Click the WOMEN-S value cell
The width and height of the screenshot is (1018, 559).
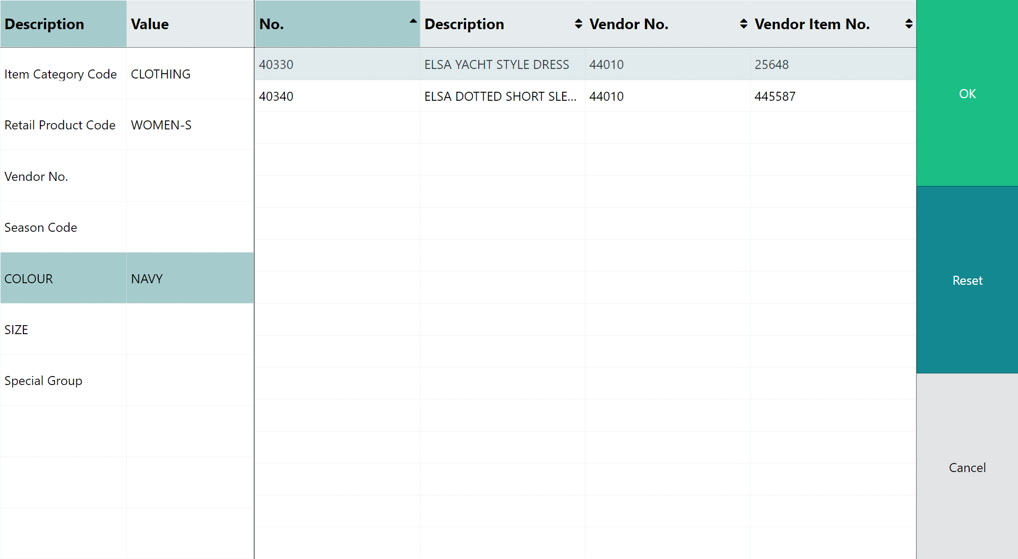click(189, 125)
